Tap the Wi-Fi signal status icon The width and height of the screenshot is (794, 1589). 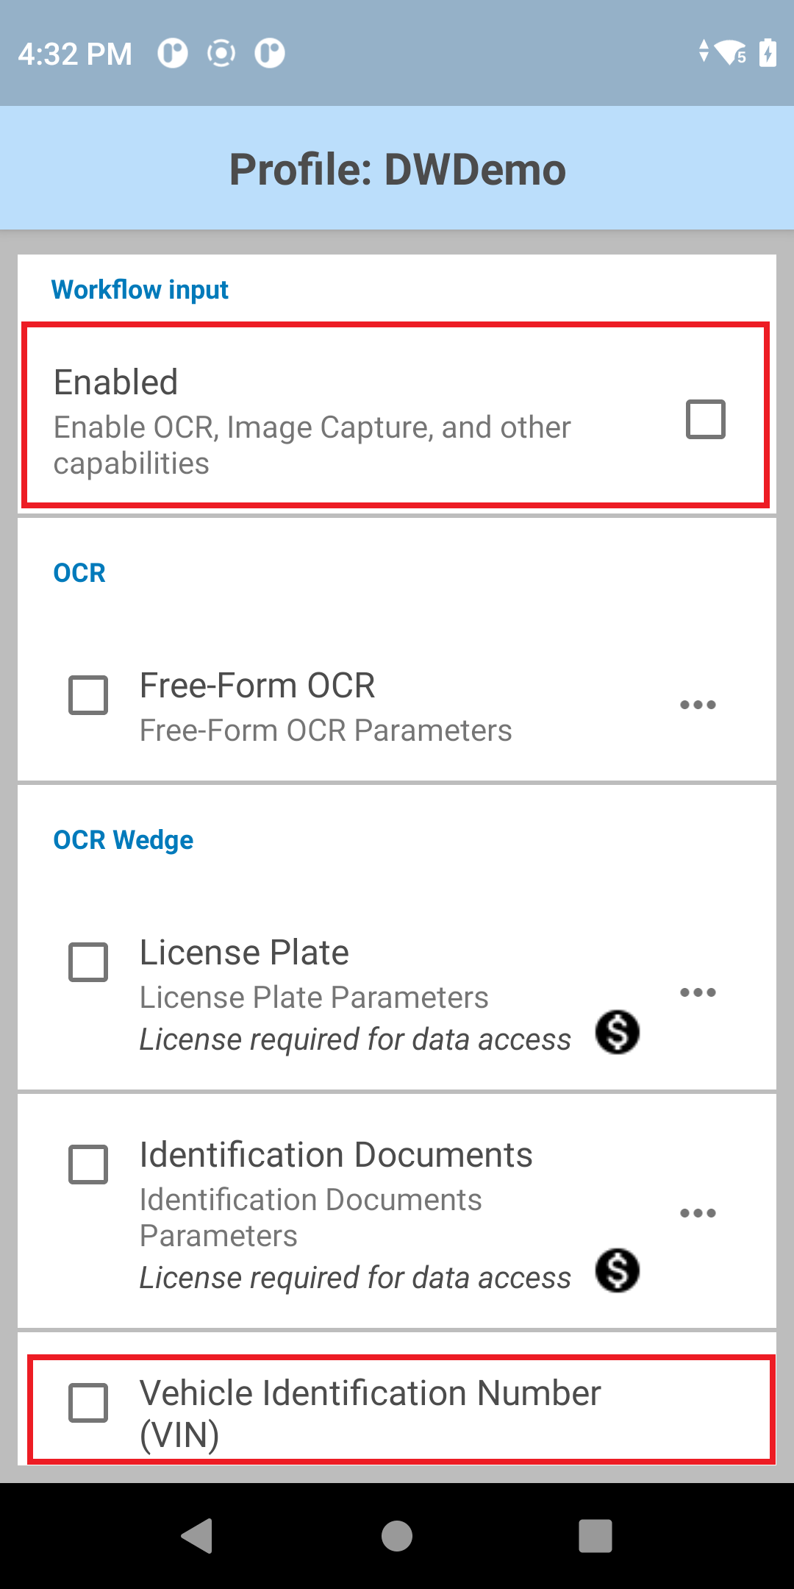pos(731,53)
